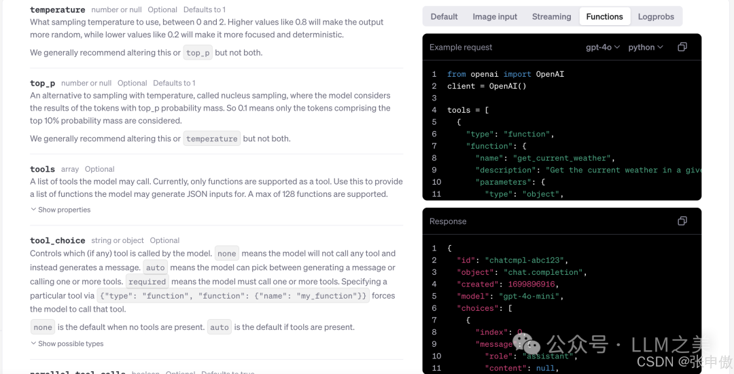Open the python language dropdown
The image size is (734, 374).
[645, 48]
